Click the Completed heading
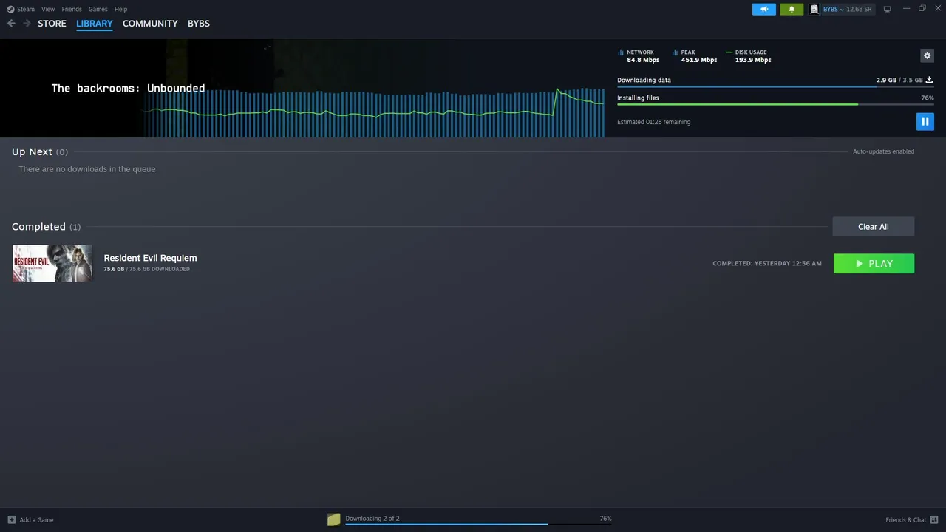Viewport: 946px width, 532px height. pyautogui.click(x=38, y=227)
